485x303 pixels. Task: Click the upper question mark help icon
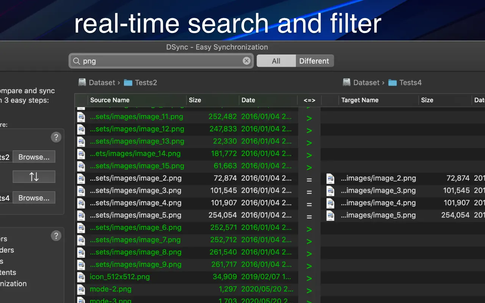point(56,137)
